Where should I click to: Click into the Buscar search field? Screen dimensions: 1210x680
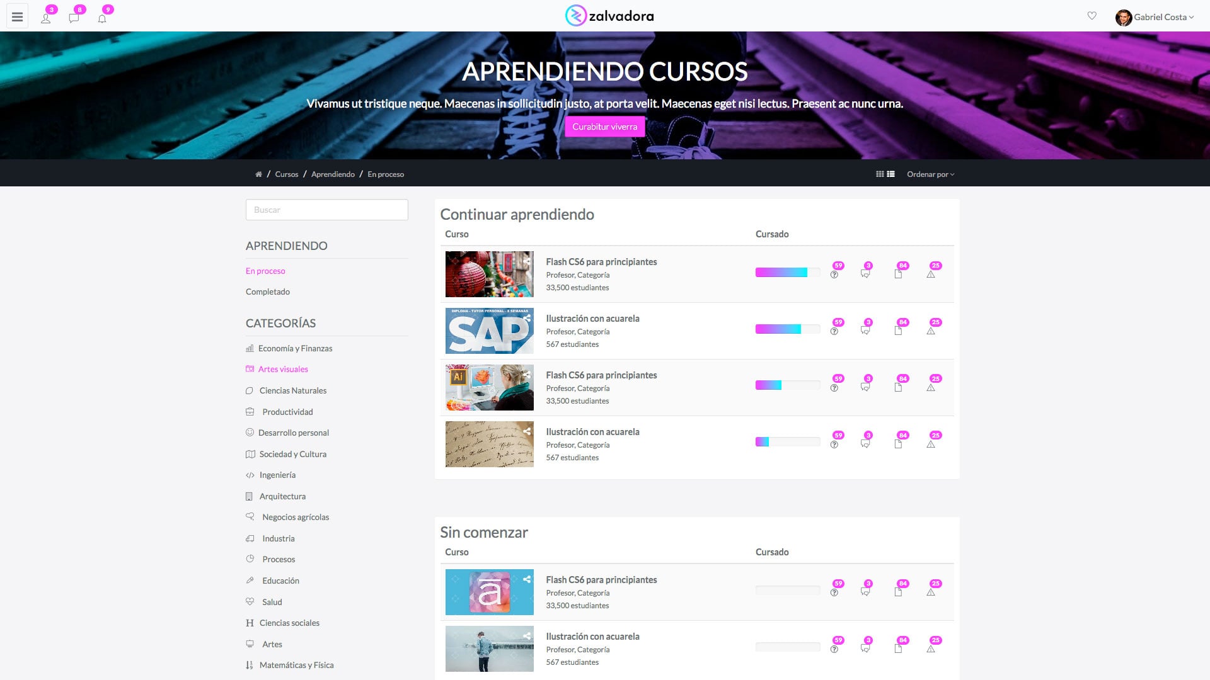(x=326, y=210)
